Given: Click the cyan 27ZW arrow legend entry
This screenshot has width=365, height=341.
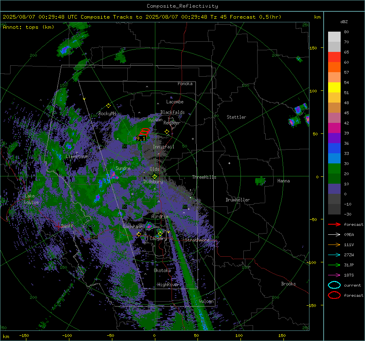Looking at the screenshot, I should pyautogui.click(x=334, y=255).
